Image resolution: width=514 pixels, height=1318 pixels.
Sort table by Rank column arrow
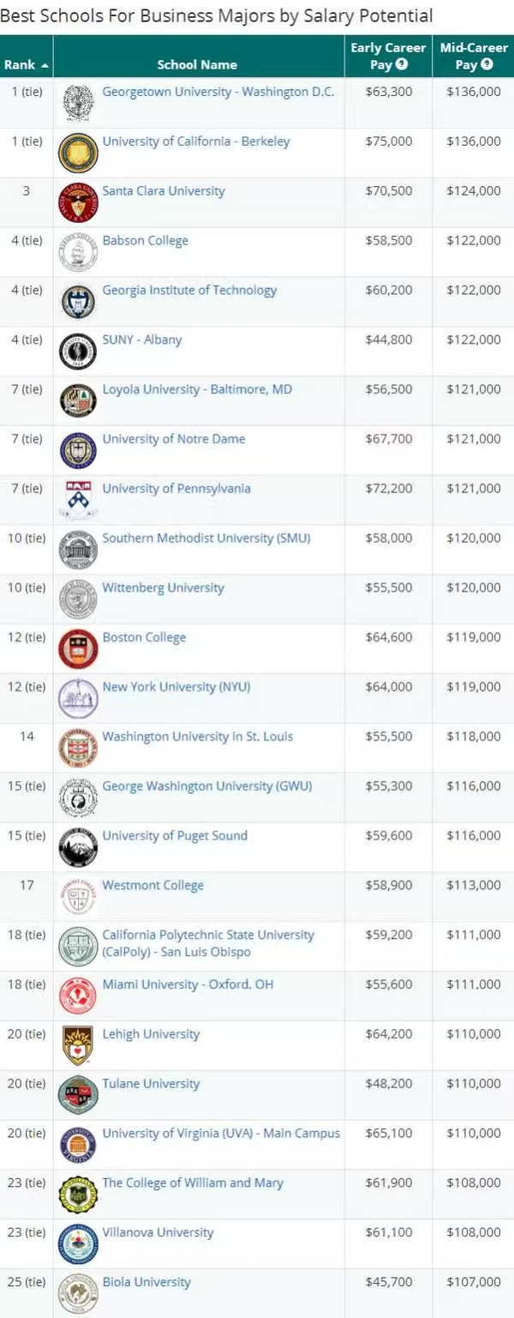pyautogui.click(x=45, y=65)
